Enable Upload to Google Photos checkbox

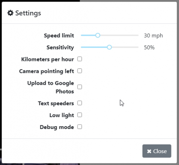point(80,87)
